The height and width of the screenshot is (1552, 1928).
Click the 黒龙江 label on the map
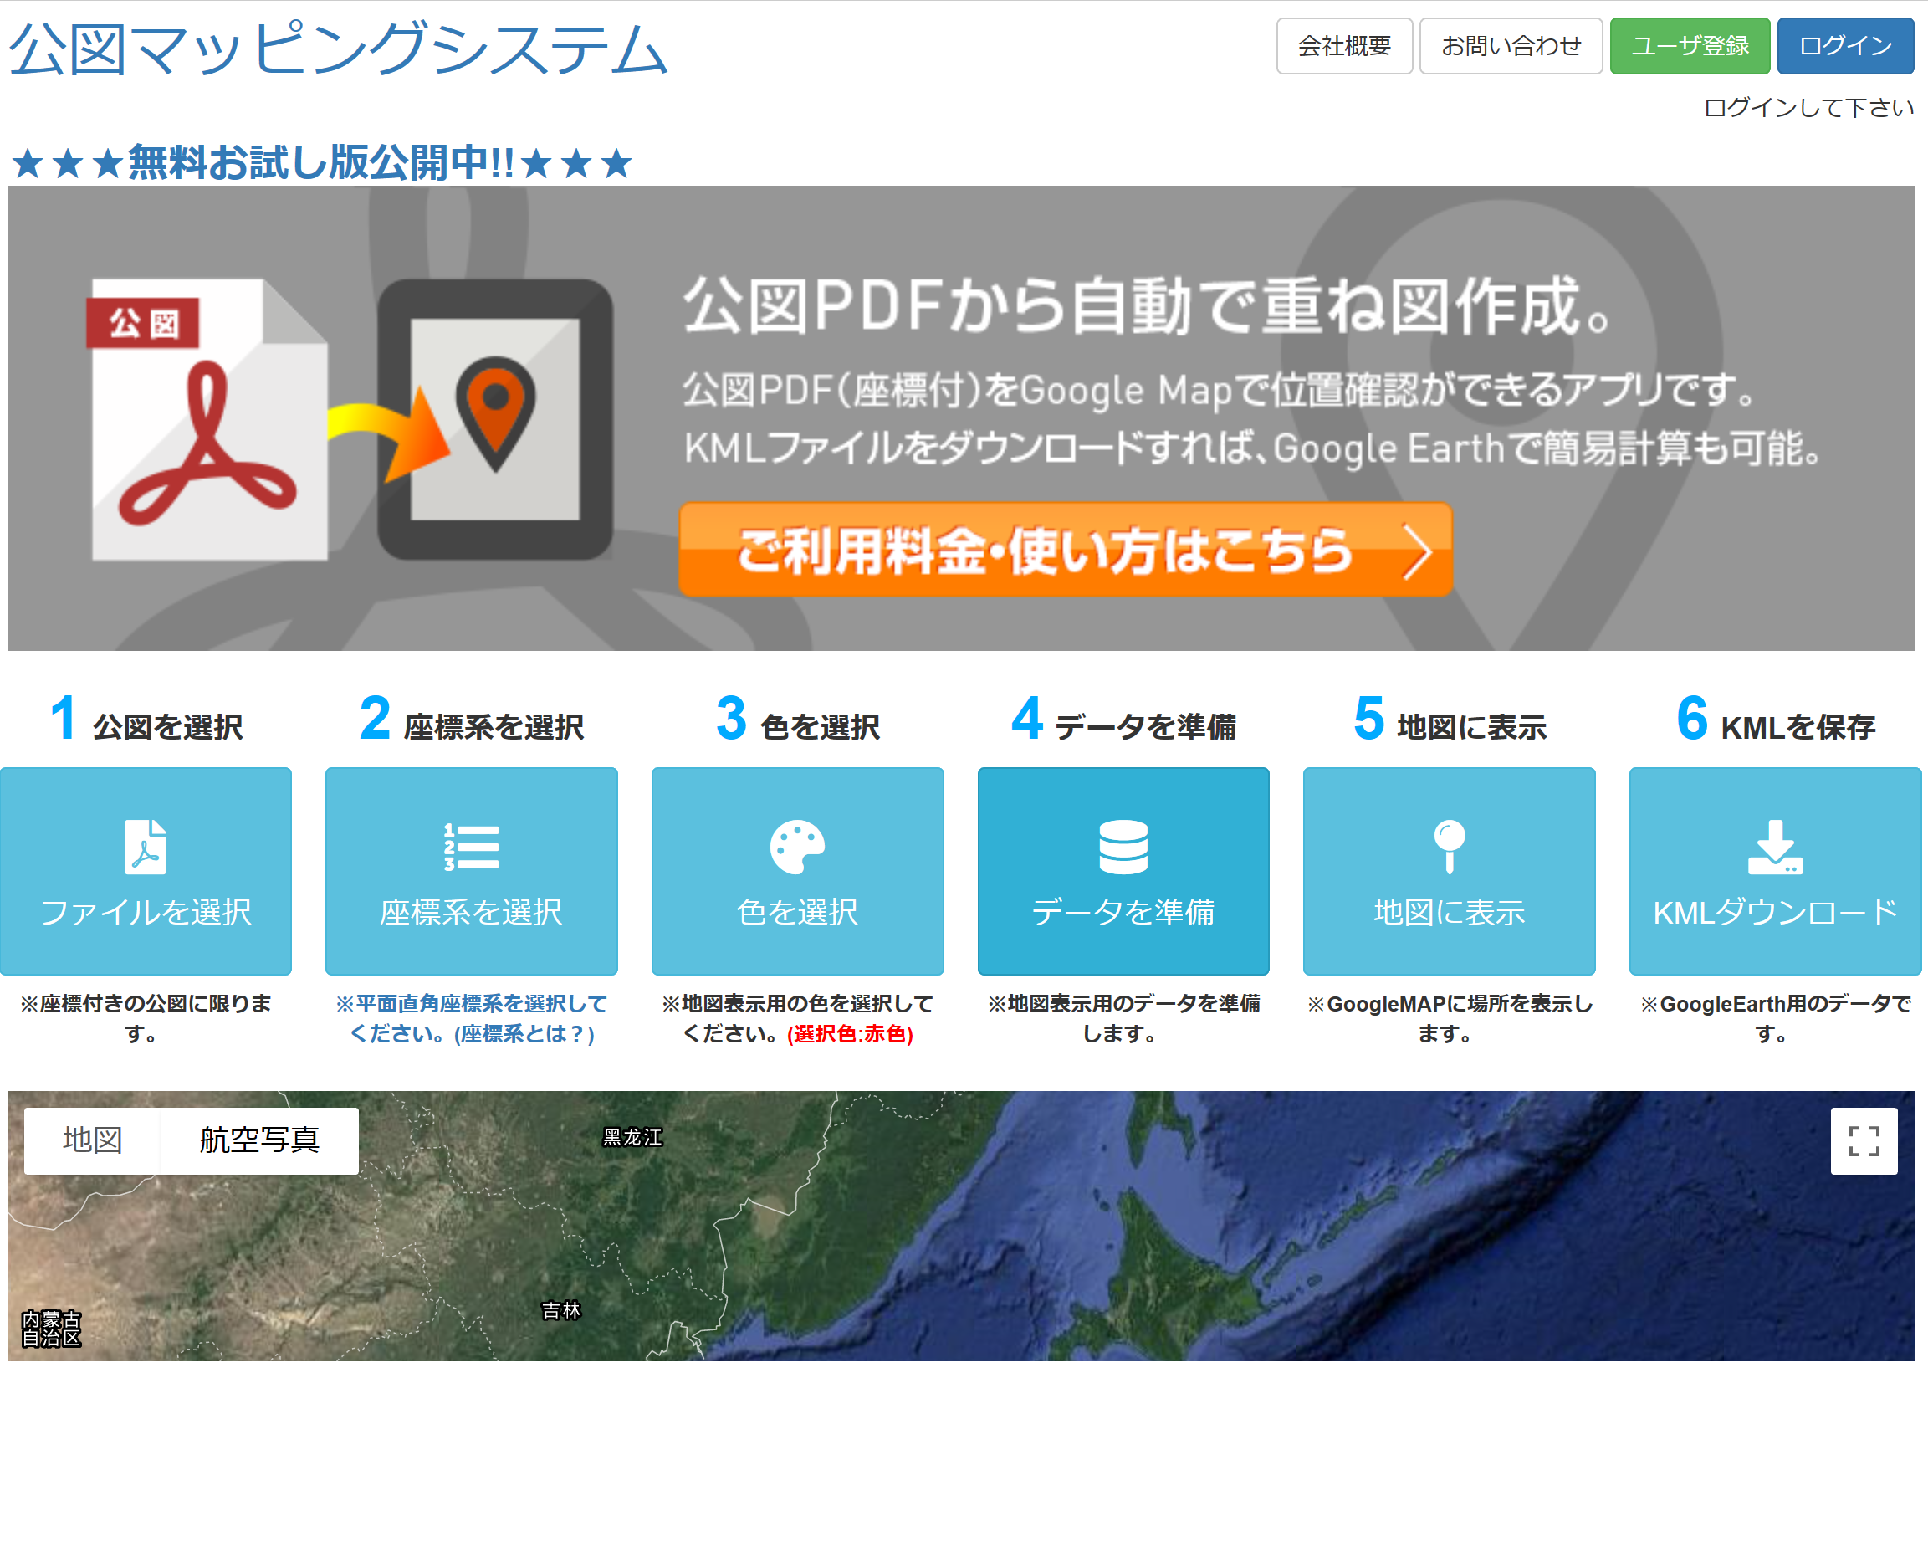[x=632, y=1137]
